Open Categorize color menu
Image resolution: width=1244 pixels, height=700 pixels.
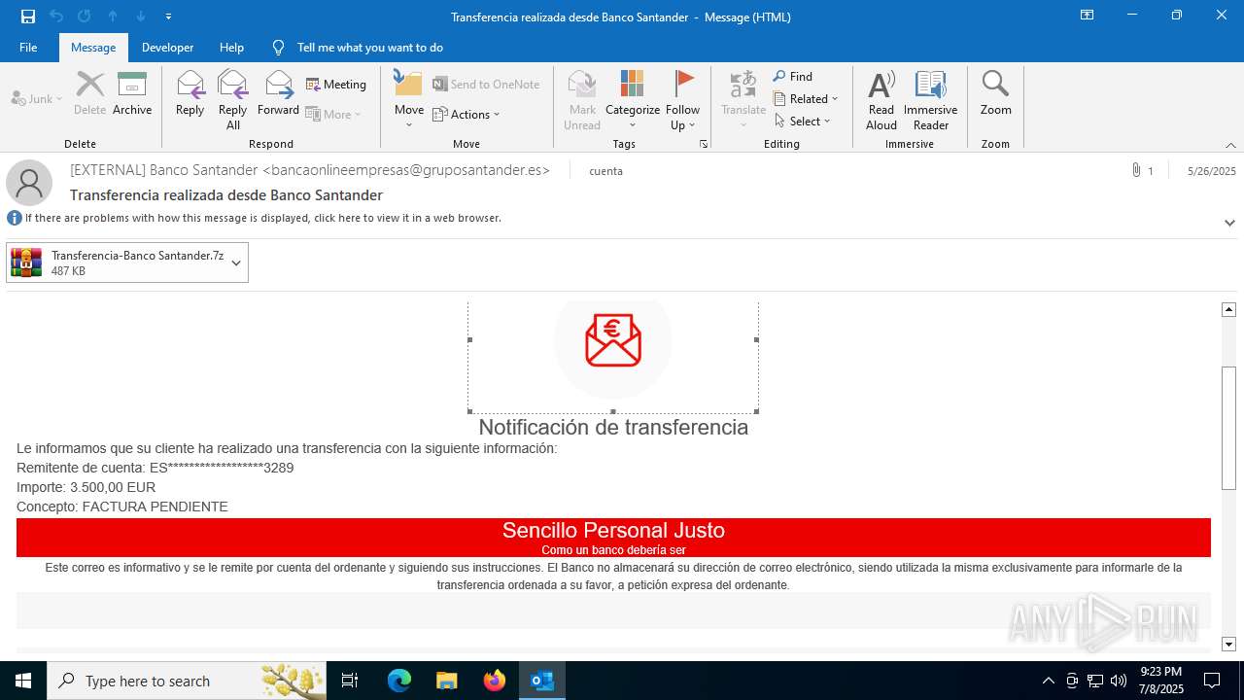(633, 100)
